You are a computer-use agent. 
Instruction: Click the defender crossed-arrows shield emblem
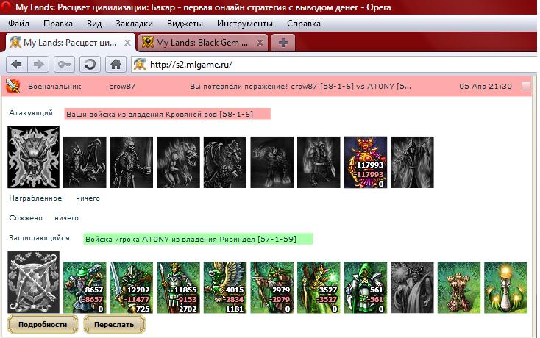pos(33,282)
